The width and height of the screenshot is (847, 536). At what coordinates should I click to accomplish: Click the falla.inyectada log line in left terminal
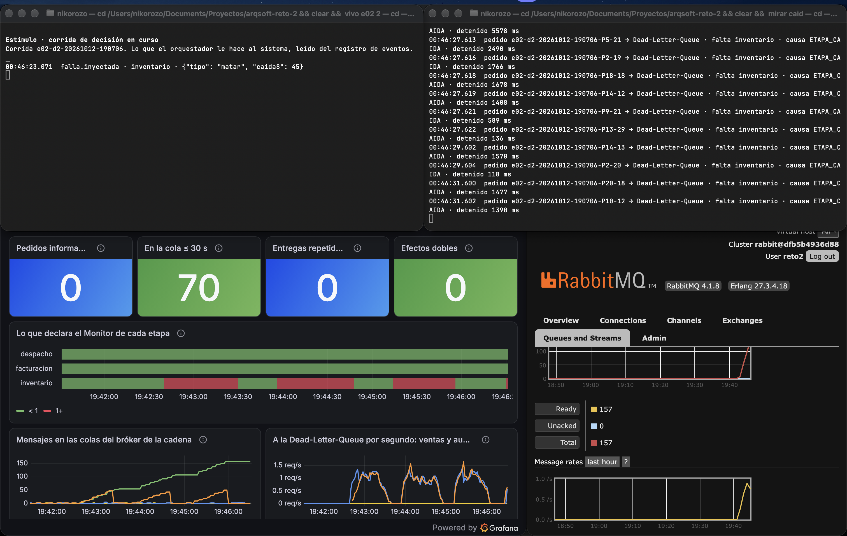pos(154,66)
